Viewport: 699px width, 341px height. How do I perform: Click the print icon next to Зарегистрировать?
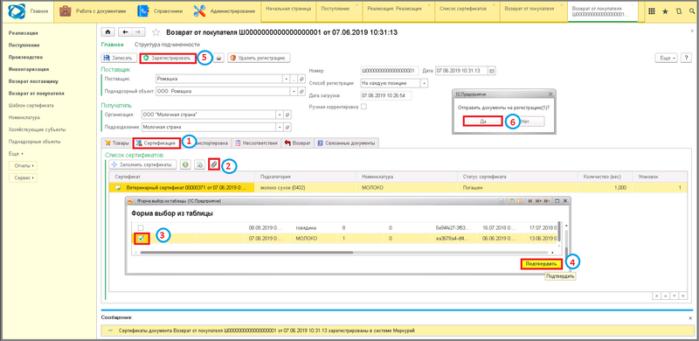point(218,58)
